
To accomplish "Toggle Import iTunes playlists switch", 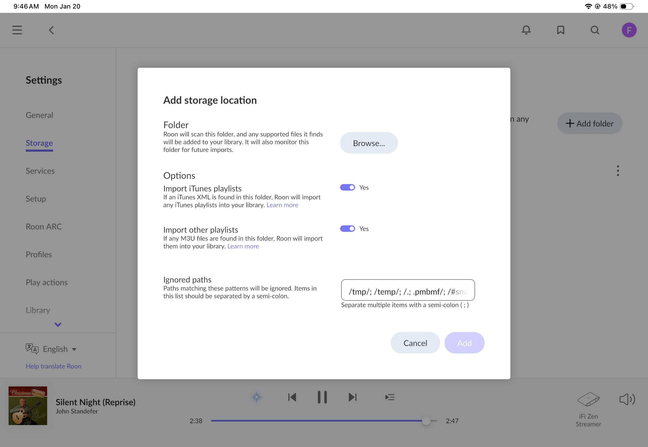I will tap(347, 187).
